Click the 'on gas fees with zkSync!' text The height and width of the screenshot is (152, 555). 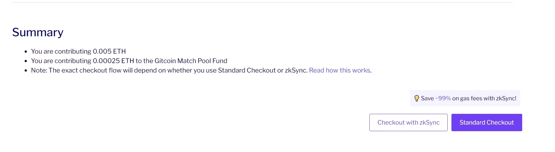[484, 98]
